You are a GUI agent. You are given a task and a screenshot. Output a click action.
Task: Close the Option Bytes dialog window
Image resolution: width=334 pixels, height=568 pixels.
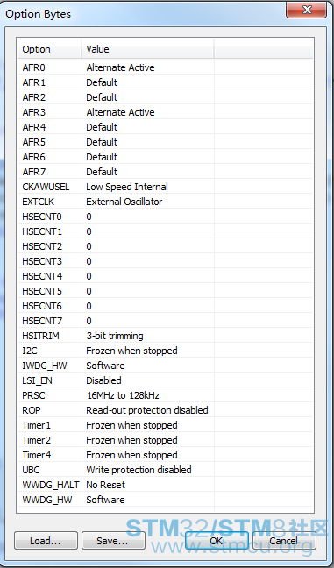[307, 10]
